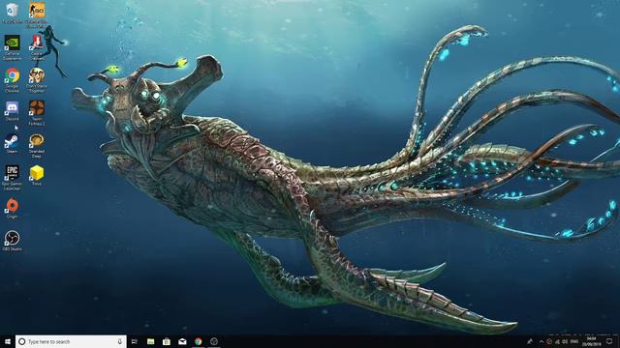Launch the Team Fortress 2 shortcut

click(37, 112)
